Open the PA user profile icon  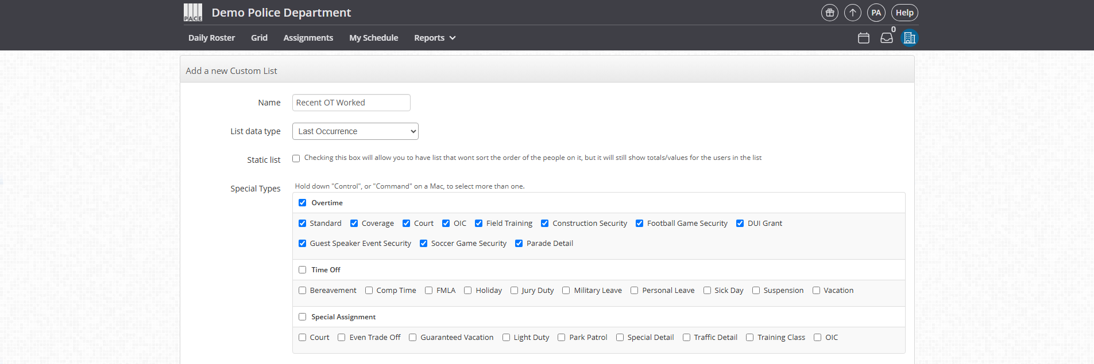(x=876, y=13)
